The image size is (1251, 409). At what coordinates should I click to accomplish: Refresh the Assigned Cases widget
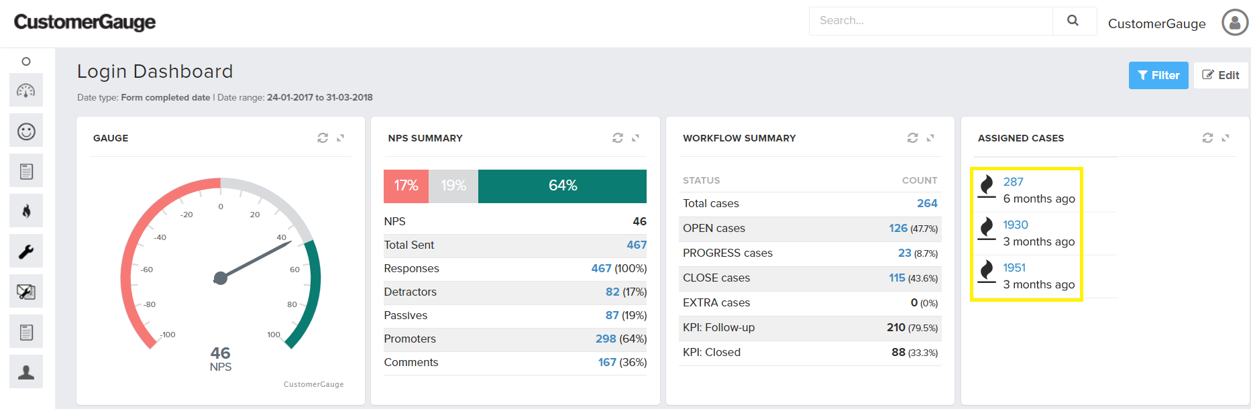[x=1207, y=137]
